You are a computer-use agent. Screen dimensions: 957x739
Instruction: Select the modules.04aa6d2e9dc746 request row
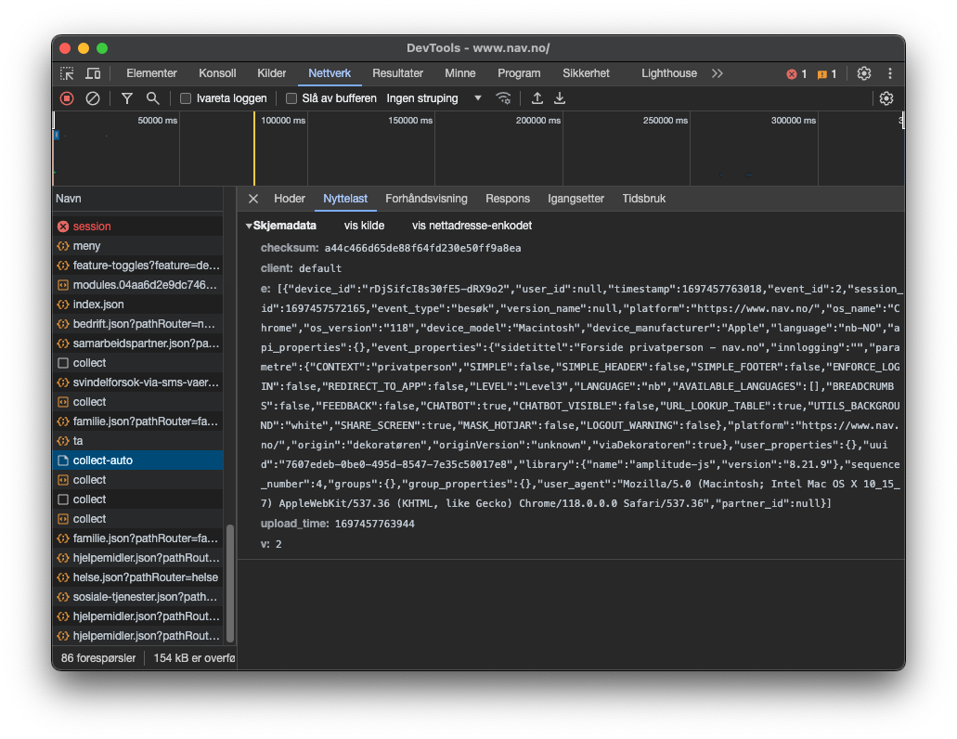click(x=138, y=285)
